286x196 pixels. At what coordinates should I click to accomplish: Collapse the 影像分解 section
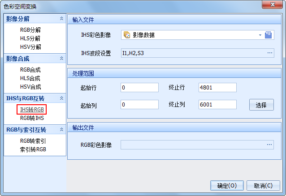pyautogui.click(x=61, y=19)
